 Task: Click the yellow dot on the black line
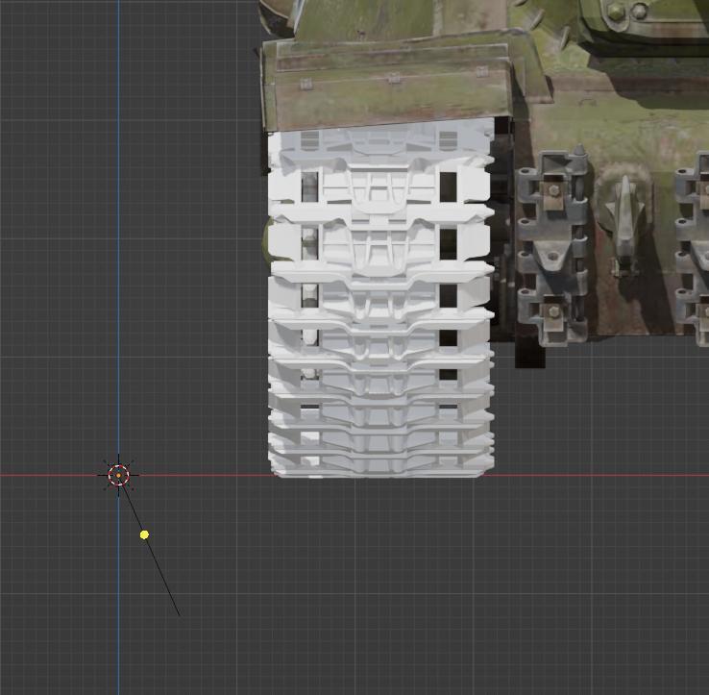[144, 534]
